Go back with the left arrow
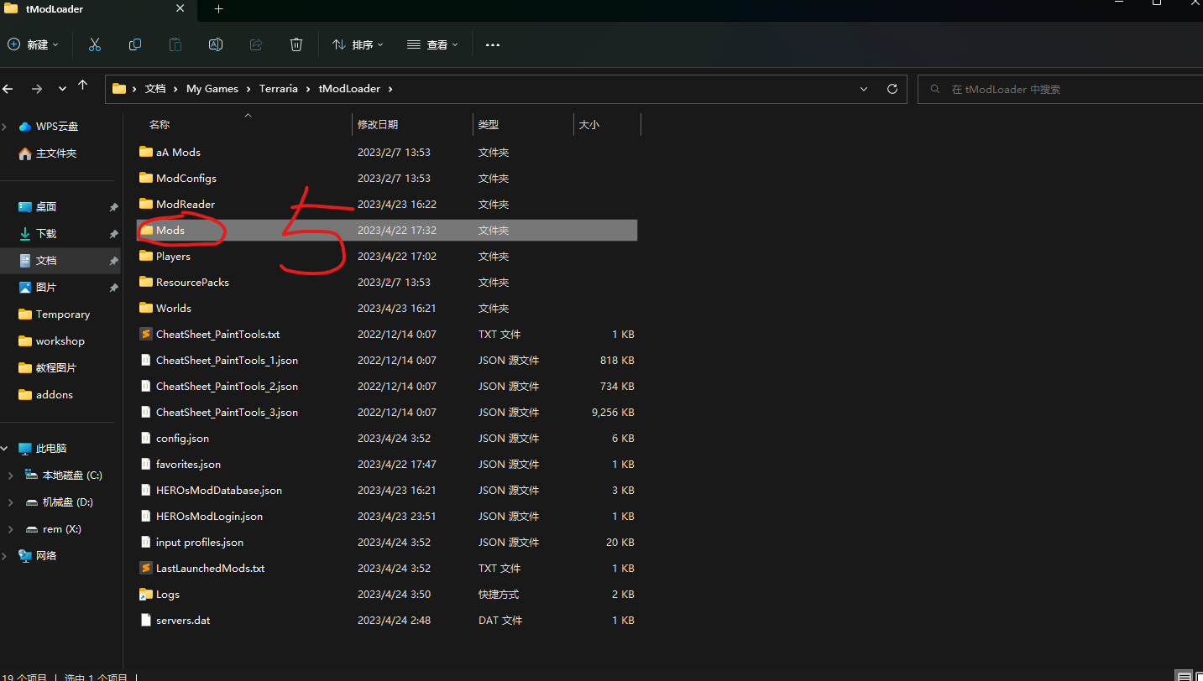Viewport: 1203px width, 681px height. (8, 88)
